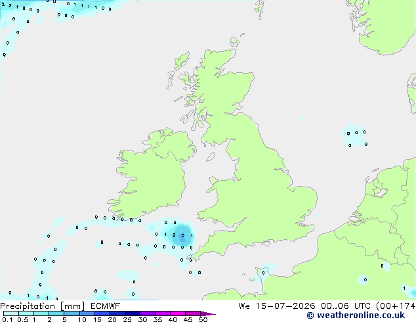Click the '0.1' legend scale value
The width and height of the screenshot is (416, 322).
(x=7, y=319)
